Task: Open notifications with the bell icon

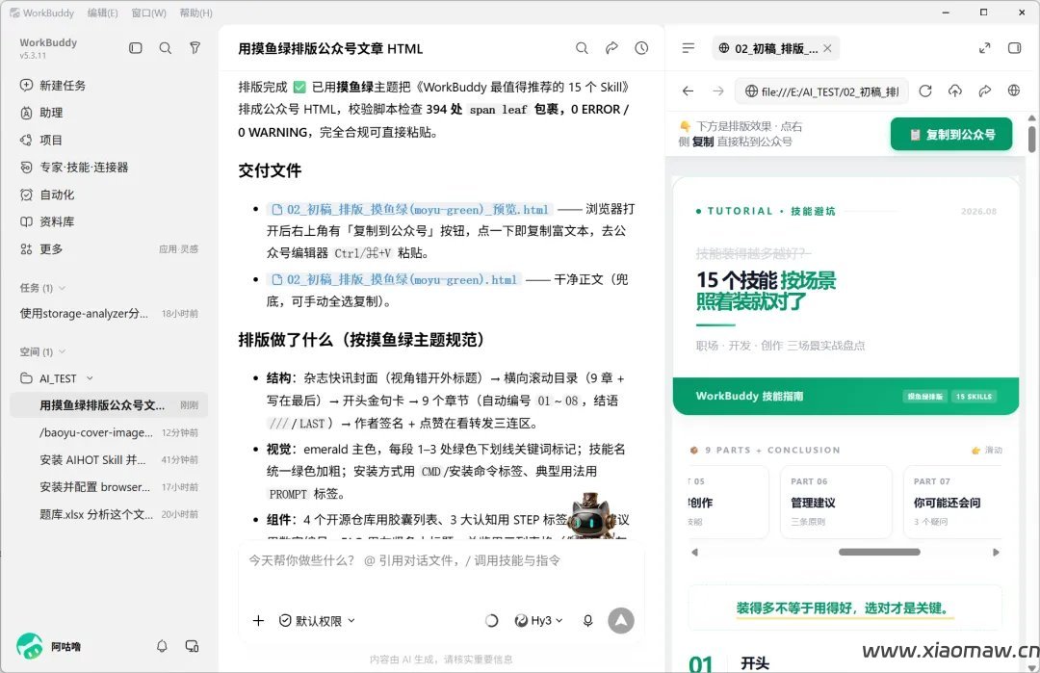Action: pos(162,646)
